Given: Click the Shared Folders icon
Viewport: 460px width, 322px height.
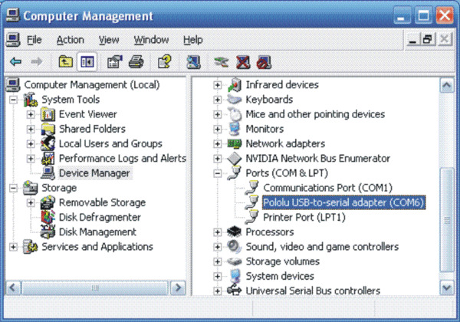Looking at the screenshot, I should tap(48, 129).
